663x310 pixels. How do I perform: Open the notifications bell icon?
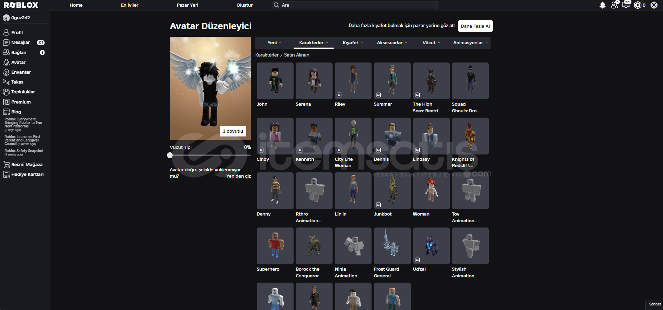pyautogui.click(x=602, y=5)
